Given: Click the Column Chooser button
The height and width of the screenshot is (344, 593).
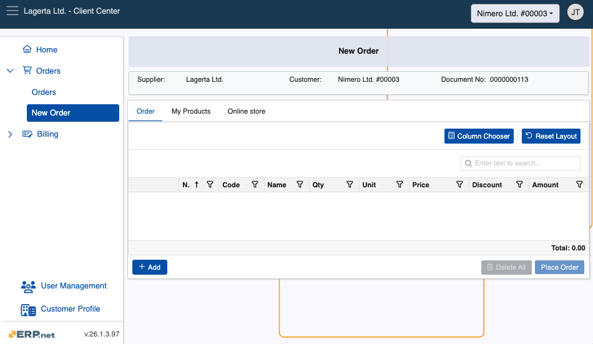Looking at the screenshot, I should coord(479,136).
